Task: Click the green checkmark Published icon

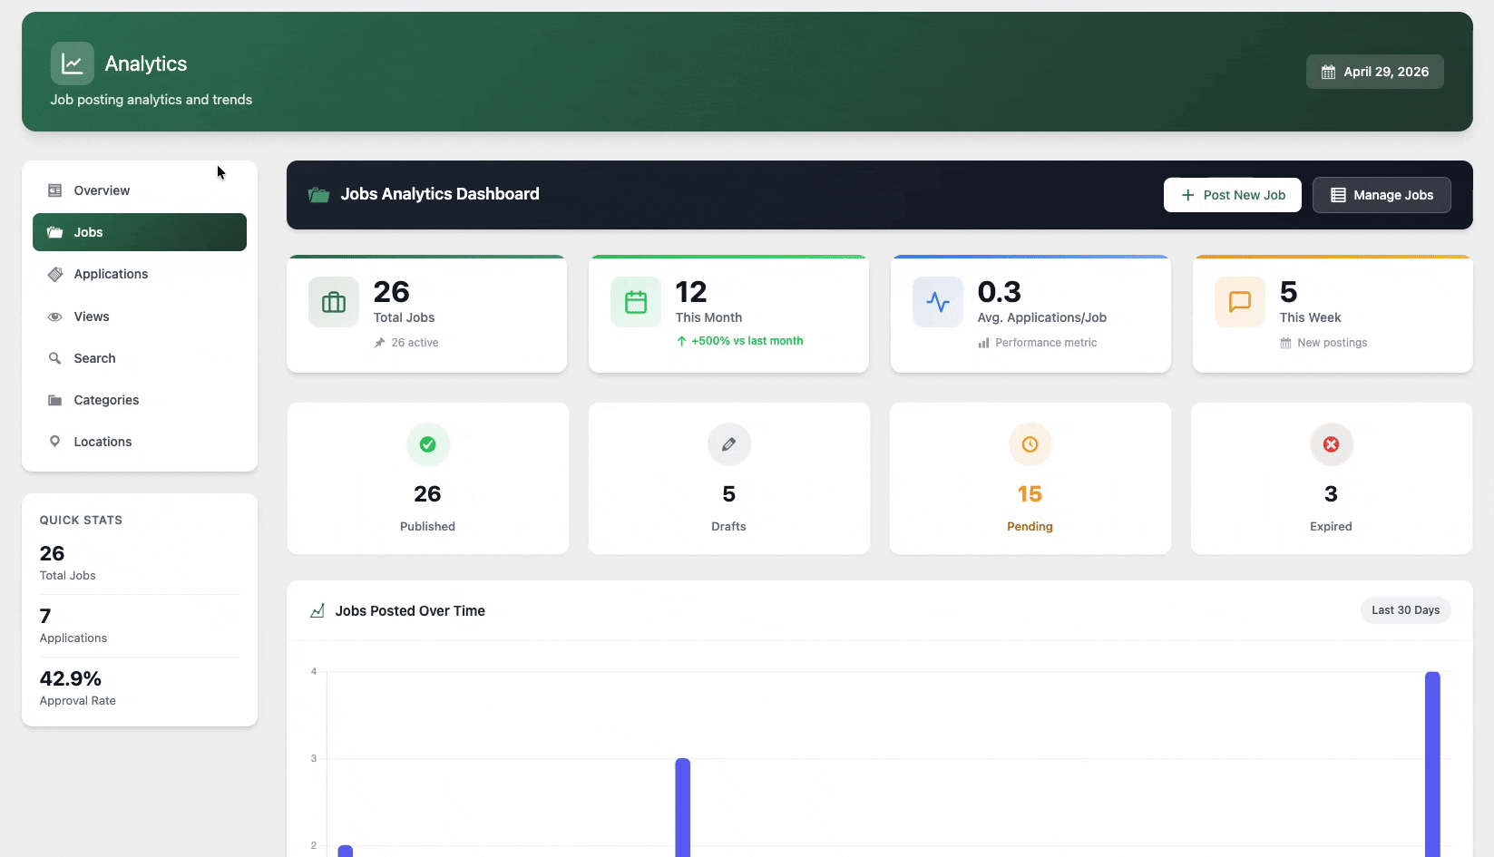Action: pos(427,444)
